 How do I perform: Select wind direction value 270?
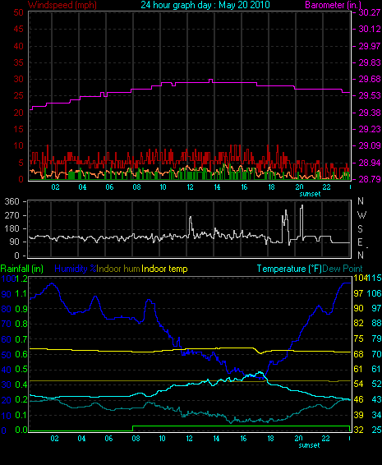click(x=12, y=215)
